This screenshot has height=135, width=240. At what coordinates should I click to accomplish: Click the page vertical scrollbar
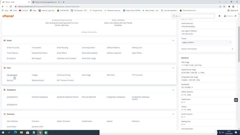tap(239, 44)
